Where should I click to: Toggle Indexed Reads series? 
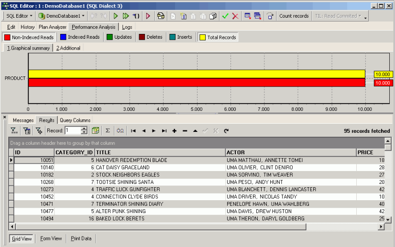(80, 37)
